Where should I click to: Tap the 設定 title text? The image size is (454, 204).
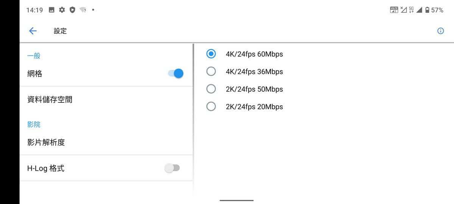(60, 31)
